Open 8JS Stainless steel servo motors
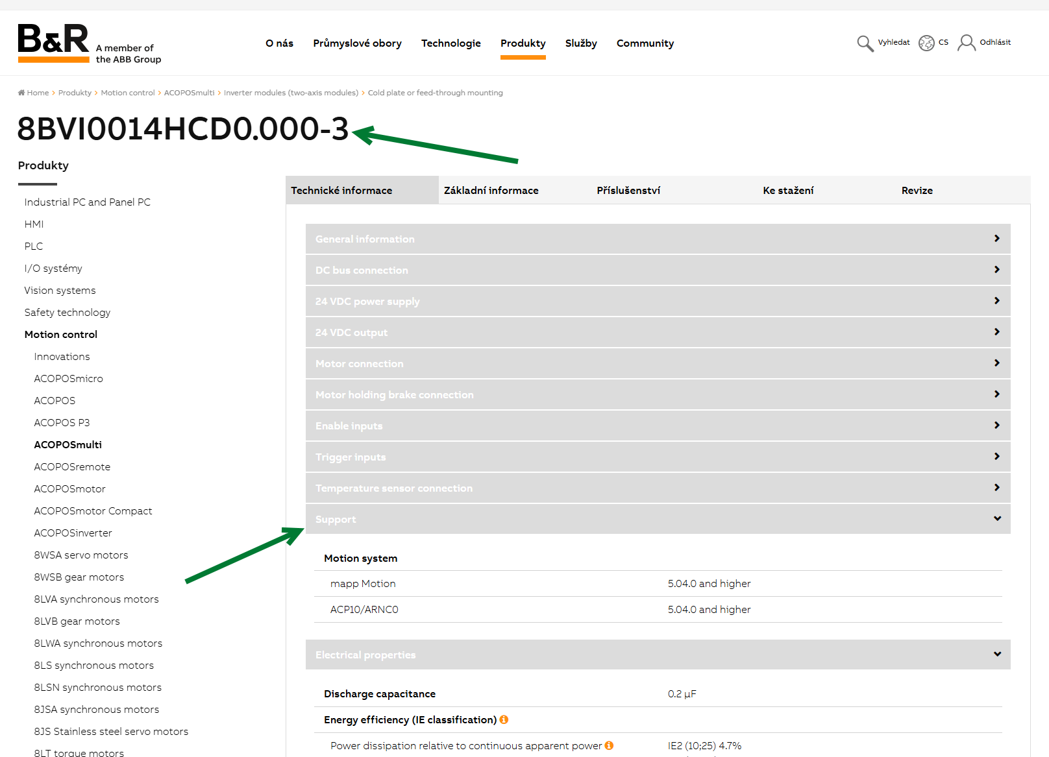The width and height of the screenshot is (1049, 757). click(x=111, y=732)
